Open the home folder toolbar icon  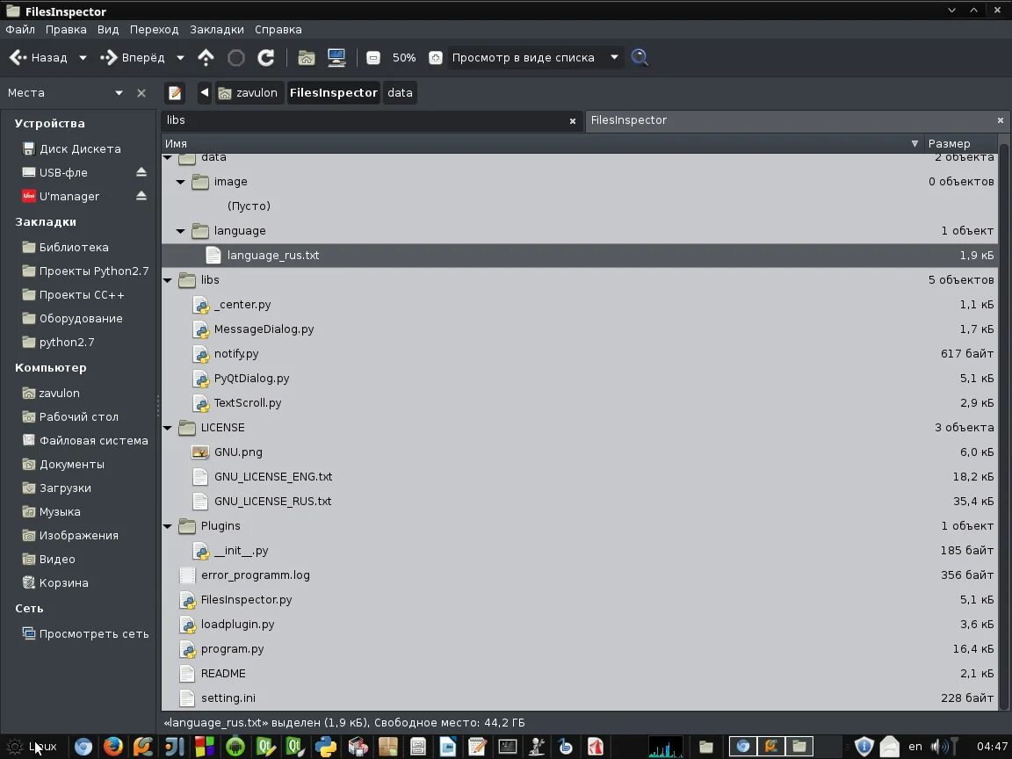pyautogui.click(x=306, y=57)
